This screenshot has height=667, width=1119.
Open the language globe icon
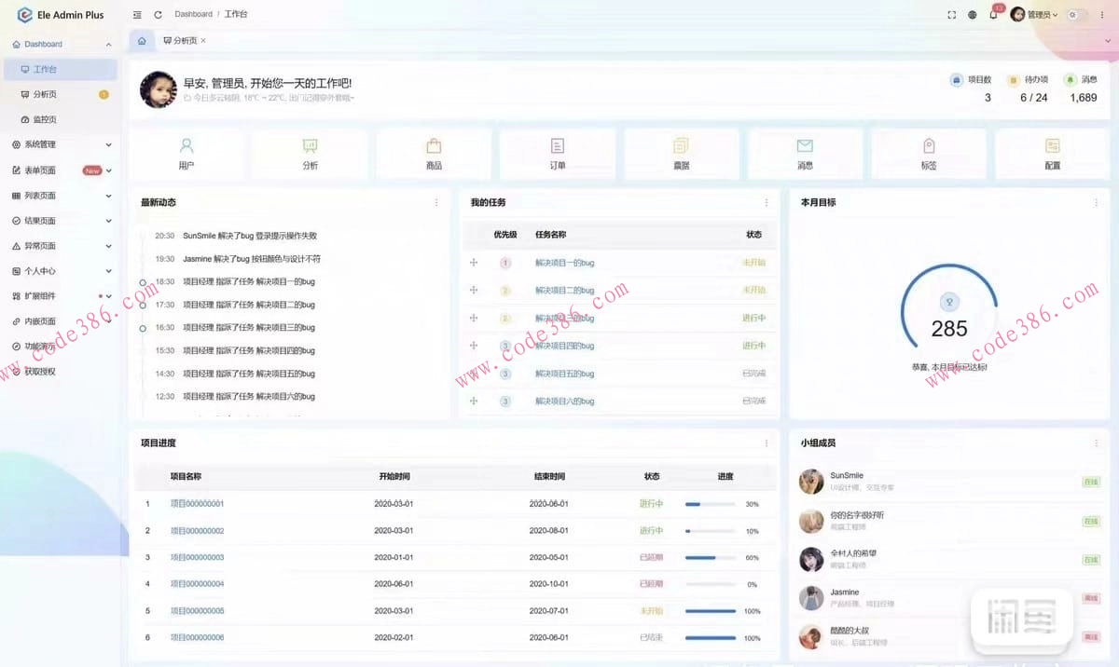(973, 15)
